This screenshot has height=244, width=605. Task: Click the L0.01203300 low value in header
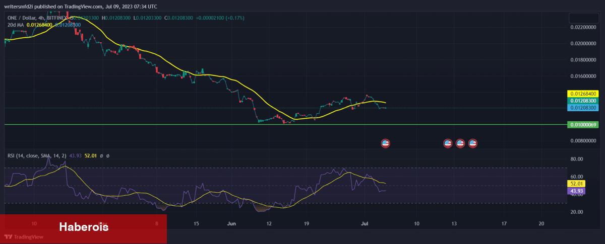point(147,17)
